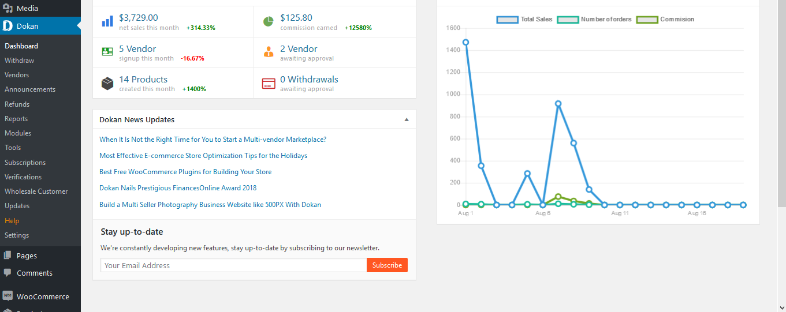
Task: Open 5 Vendor signup link
Action: pos(137,49)
